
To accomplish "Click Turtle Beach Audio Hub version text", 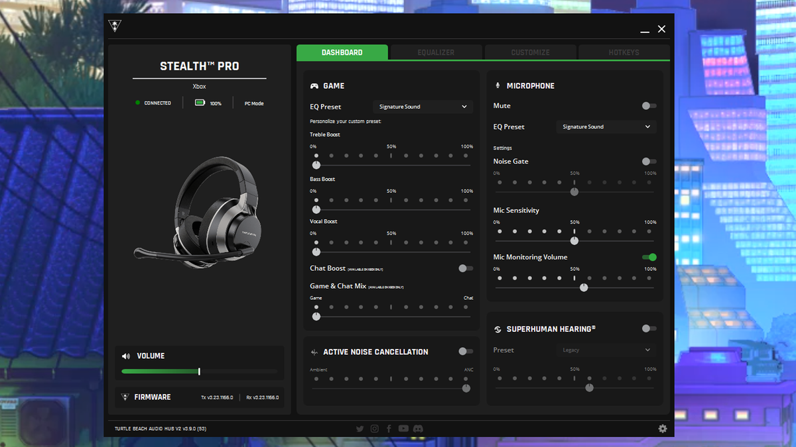I will (x=160, y=429).
